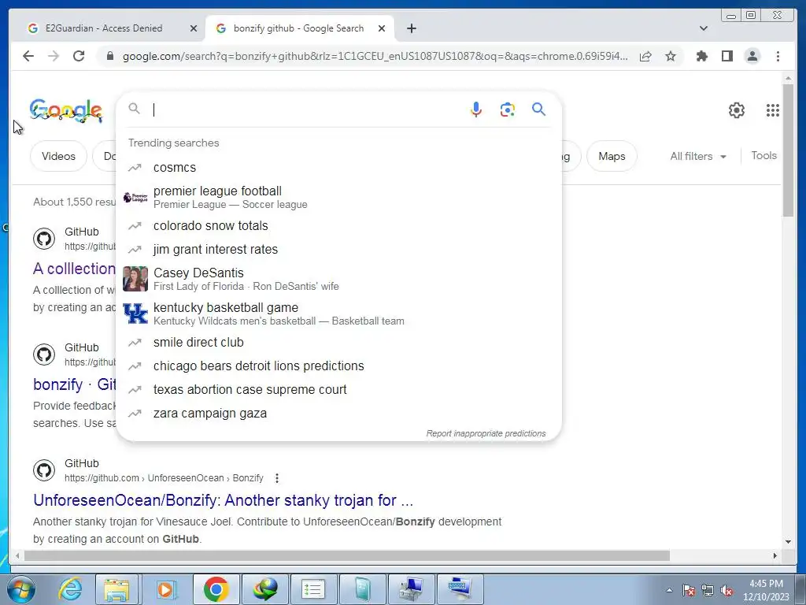Choose trending search cosmcs
This screenshot has height=605, width=806.
(x=339, y=167)
